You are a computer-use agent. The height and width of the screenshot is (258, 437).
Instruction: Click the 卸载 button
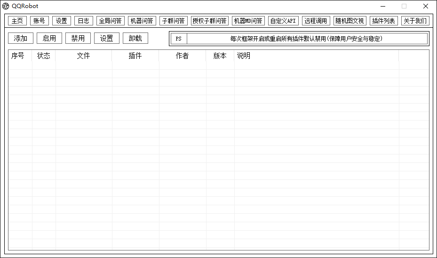135,39
